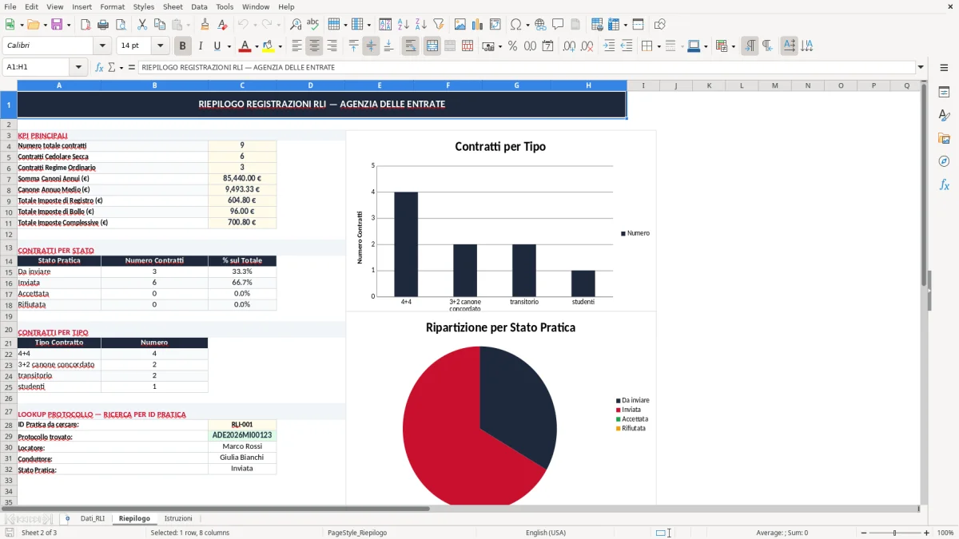Viewport: 959px width, 539px height.
Task: Cut selection with the scissors icon
Action: (x=142, y=25)
